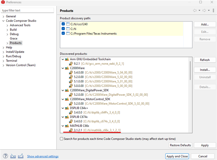The height and width of the screenshot is (160, 217).
Task: Click the version icon for C2000Ware 5.1.0.00
Action: [71, 81]
